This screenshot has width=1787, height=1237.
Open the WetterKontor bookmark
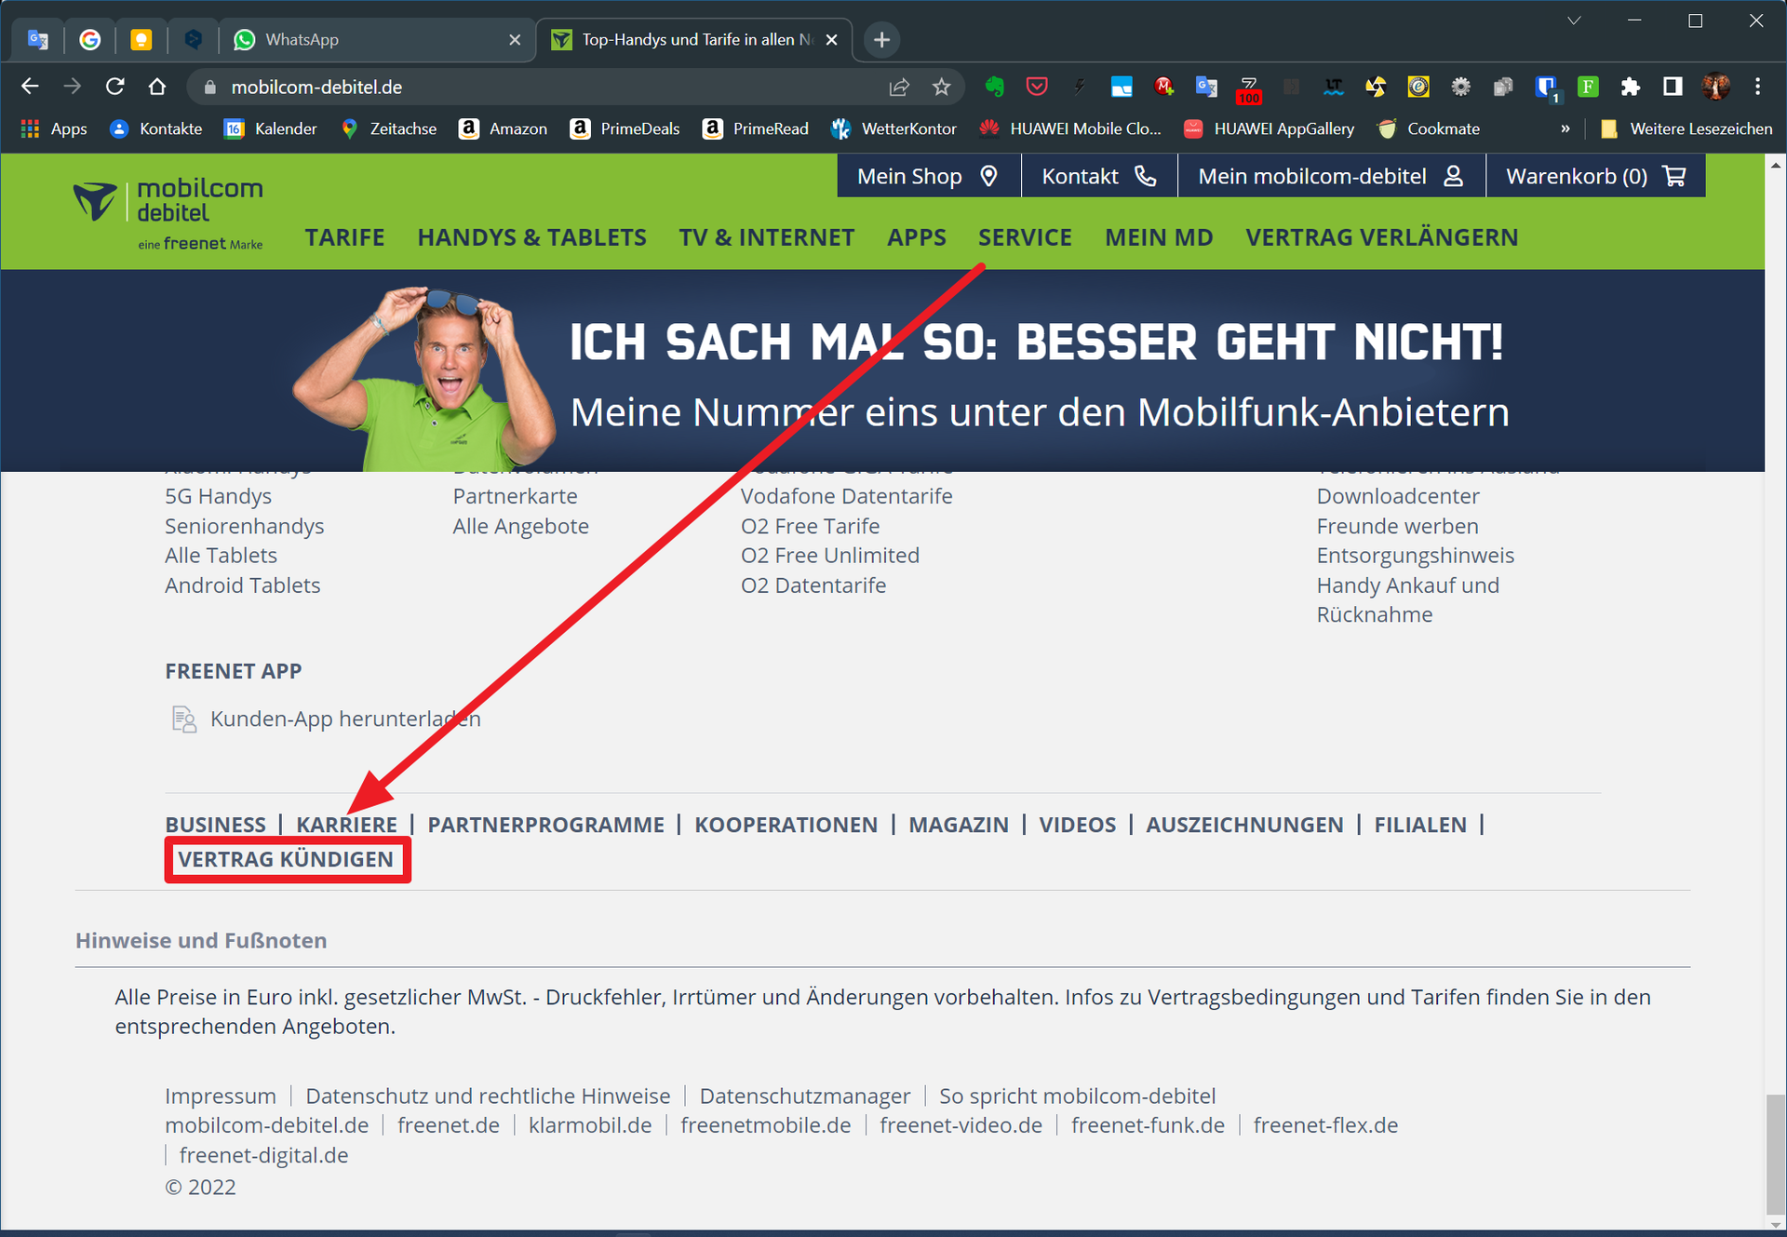pyautogui.click(x=893, y=128)
